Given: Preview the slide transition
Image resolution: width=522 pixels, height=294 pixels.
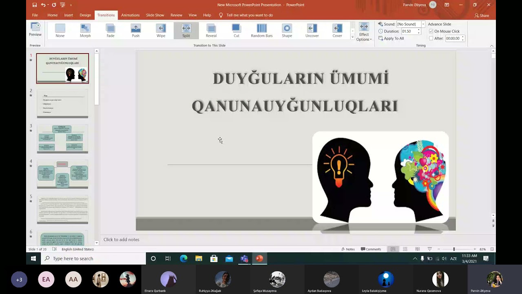Looking at the screenshot, I should point(35,29).
